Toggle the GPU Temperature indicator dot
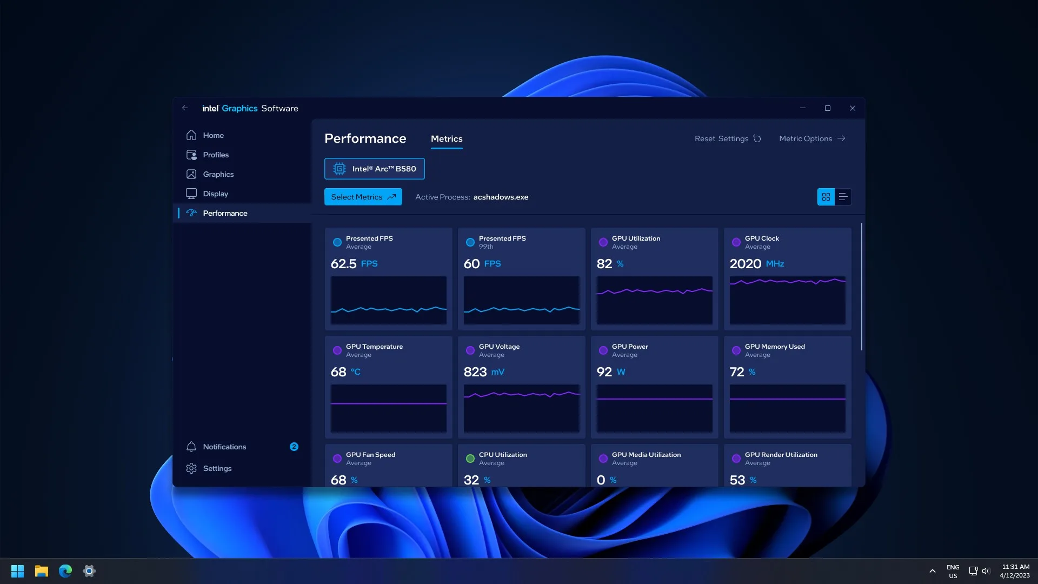 pos(337,350)
